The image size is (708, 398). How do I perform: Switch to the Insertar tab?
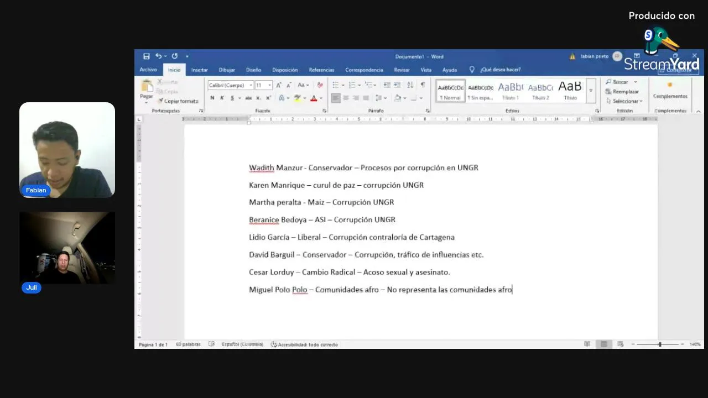point(200,70)
